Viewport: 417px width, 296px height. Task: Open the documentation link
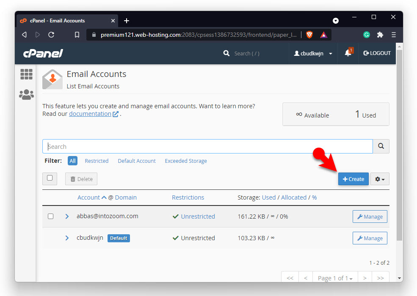coord(90,114)
